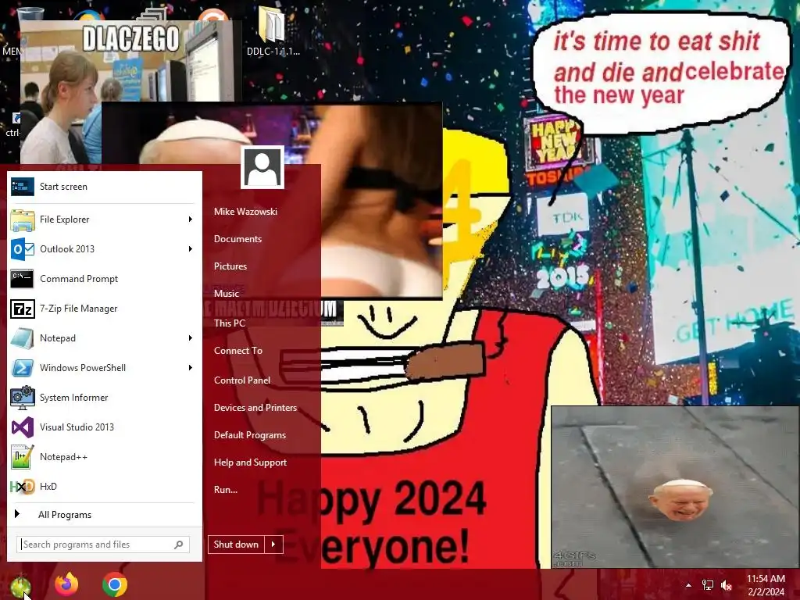
Task: Open Default Programs
Action: [249, 436]
